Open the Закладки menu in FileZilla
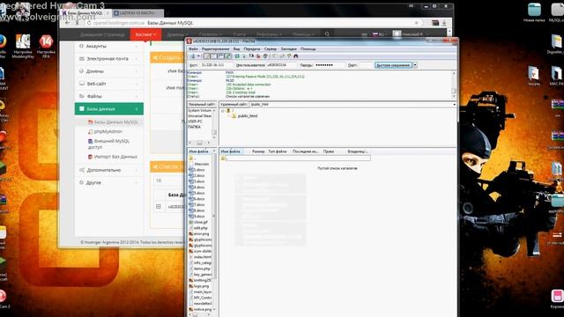The image size is (564, 317). 288,49
